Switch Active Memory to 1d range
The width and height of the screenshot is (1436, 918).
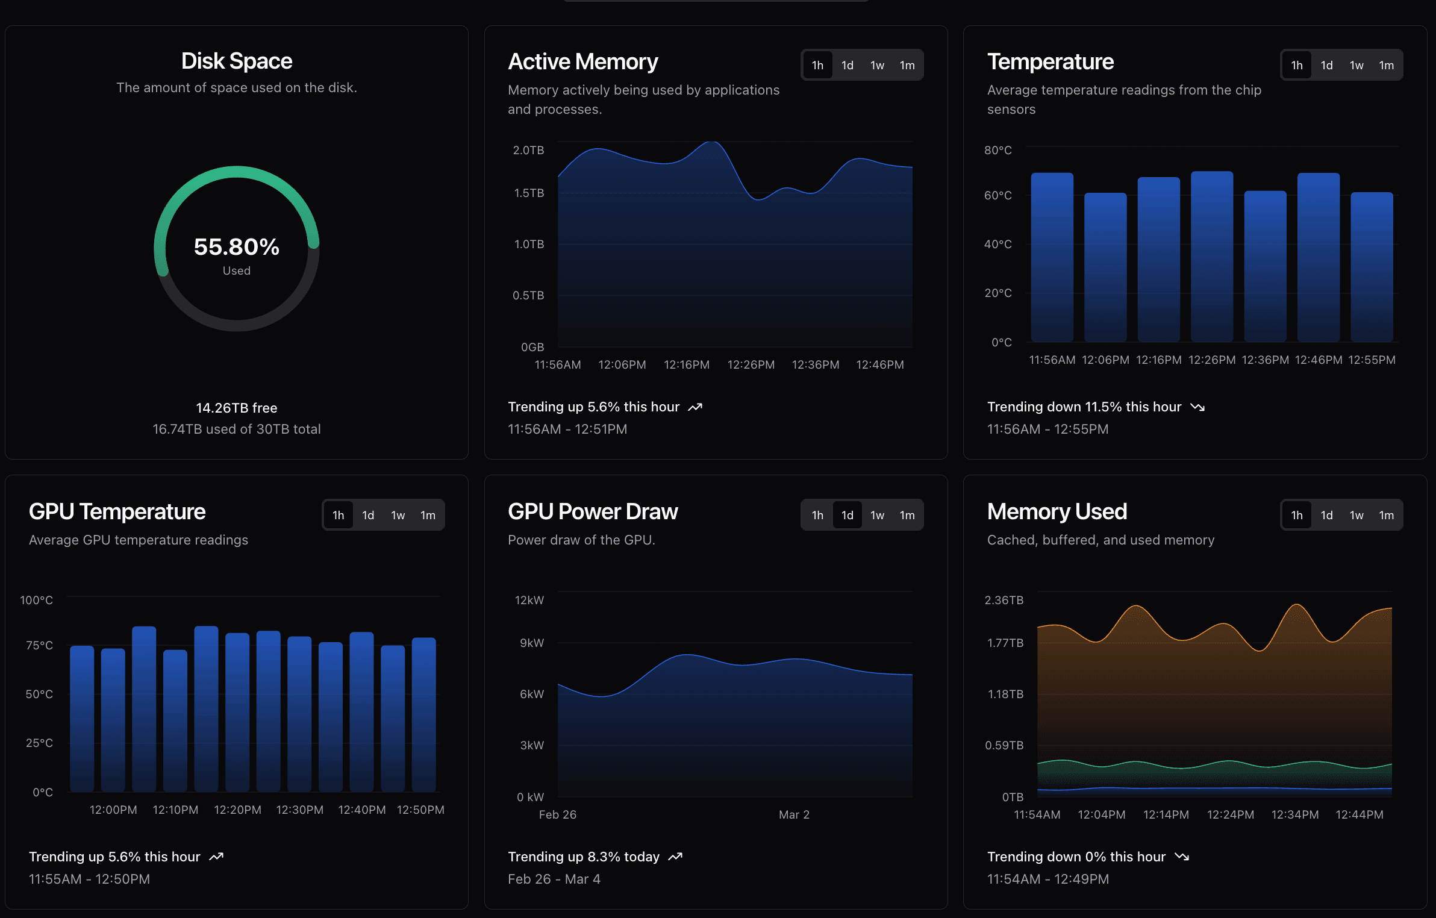[848, 64]
